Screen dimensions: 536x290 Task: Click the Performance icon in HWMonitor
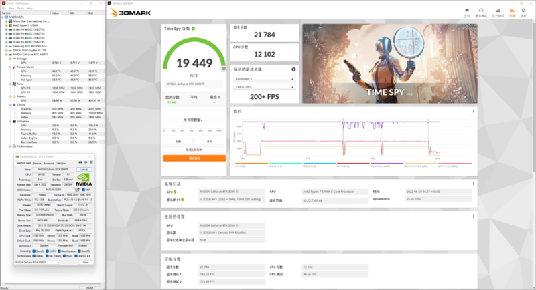tap(14, 146)
